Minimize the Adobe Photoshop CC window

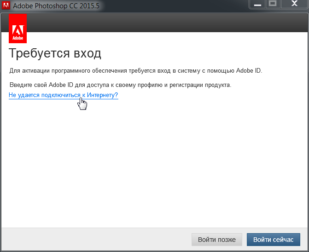click(x=257, y=4)
